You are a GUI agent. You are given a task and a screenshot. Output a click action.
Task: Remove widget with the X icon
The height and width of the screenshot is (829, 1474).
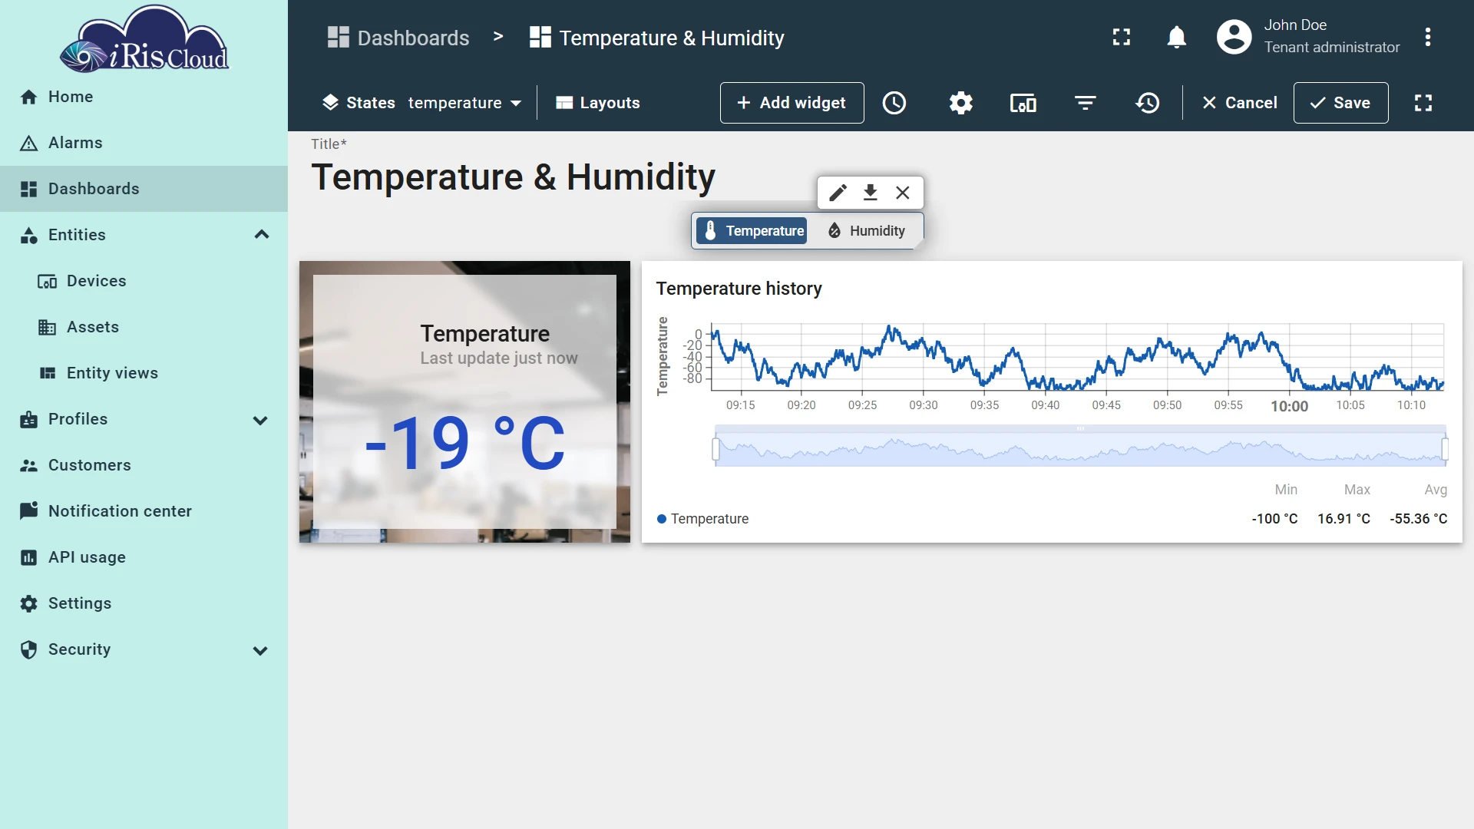pyautogui.click(x=903, y=193)
